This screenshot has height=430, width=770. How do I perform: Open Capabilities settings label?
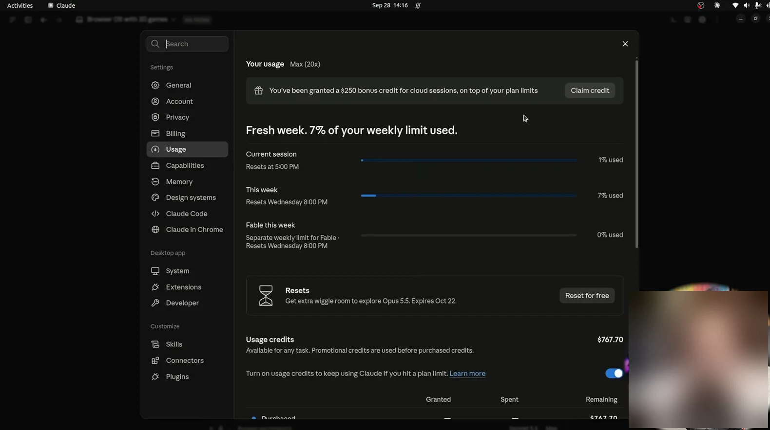click(x=185, y=165)
